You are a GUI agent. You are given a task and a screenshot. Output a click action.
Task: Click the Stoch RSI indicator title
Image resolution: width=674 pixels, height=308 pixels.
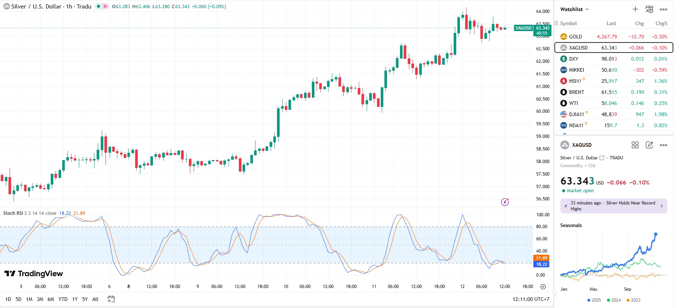[13, 213]
